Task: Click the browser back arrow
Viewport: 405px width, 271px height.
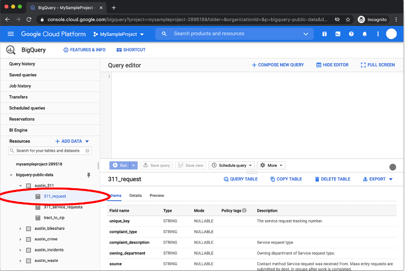Action: [8, 20]
